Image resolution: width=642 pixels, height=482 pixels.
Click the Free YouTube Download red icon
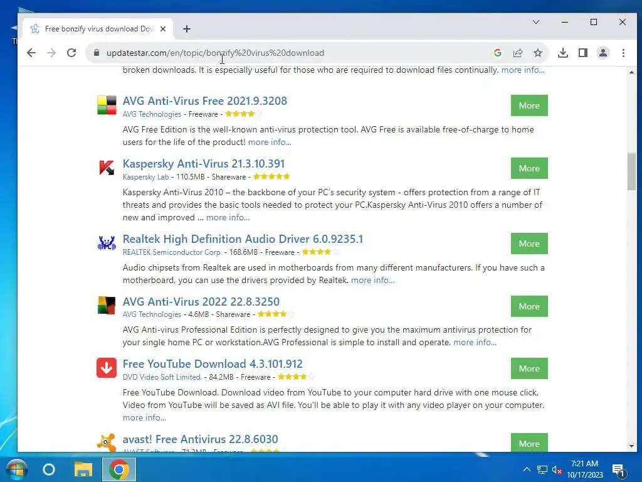pyautogui.click(x=107, y=368)
